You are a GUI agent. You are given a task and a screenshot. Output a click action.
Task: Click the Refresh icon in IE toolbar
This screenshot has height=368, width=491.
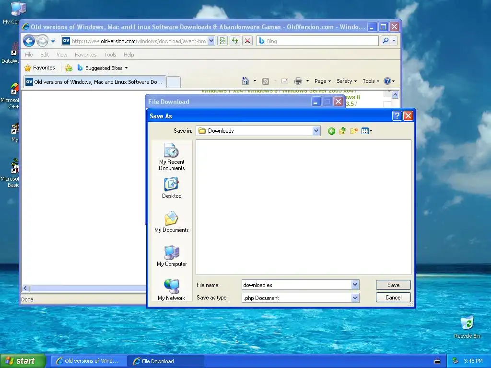(x=235, y=41)
